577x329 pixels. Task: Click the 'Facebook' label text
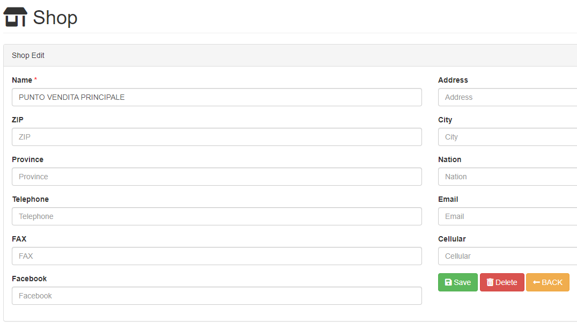[x=29, y=279]
